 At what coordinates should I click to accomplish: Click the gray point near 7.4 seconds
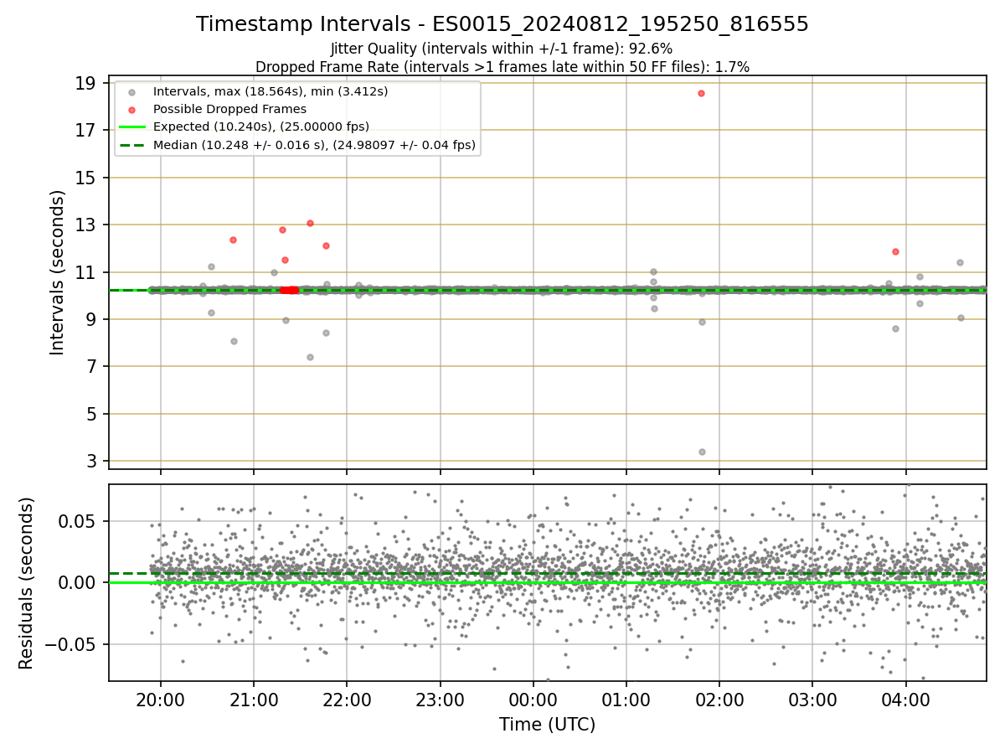point(310,357)
